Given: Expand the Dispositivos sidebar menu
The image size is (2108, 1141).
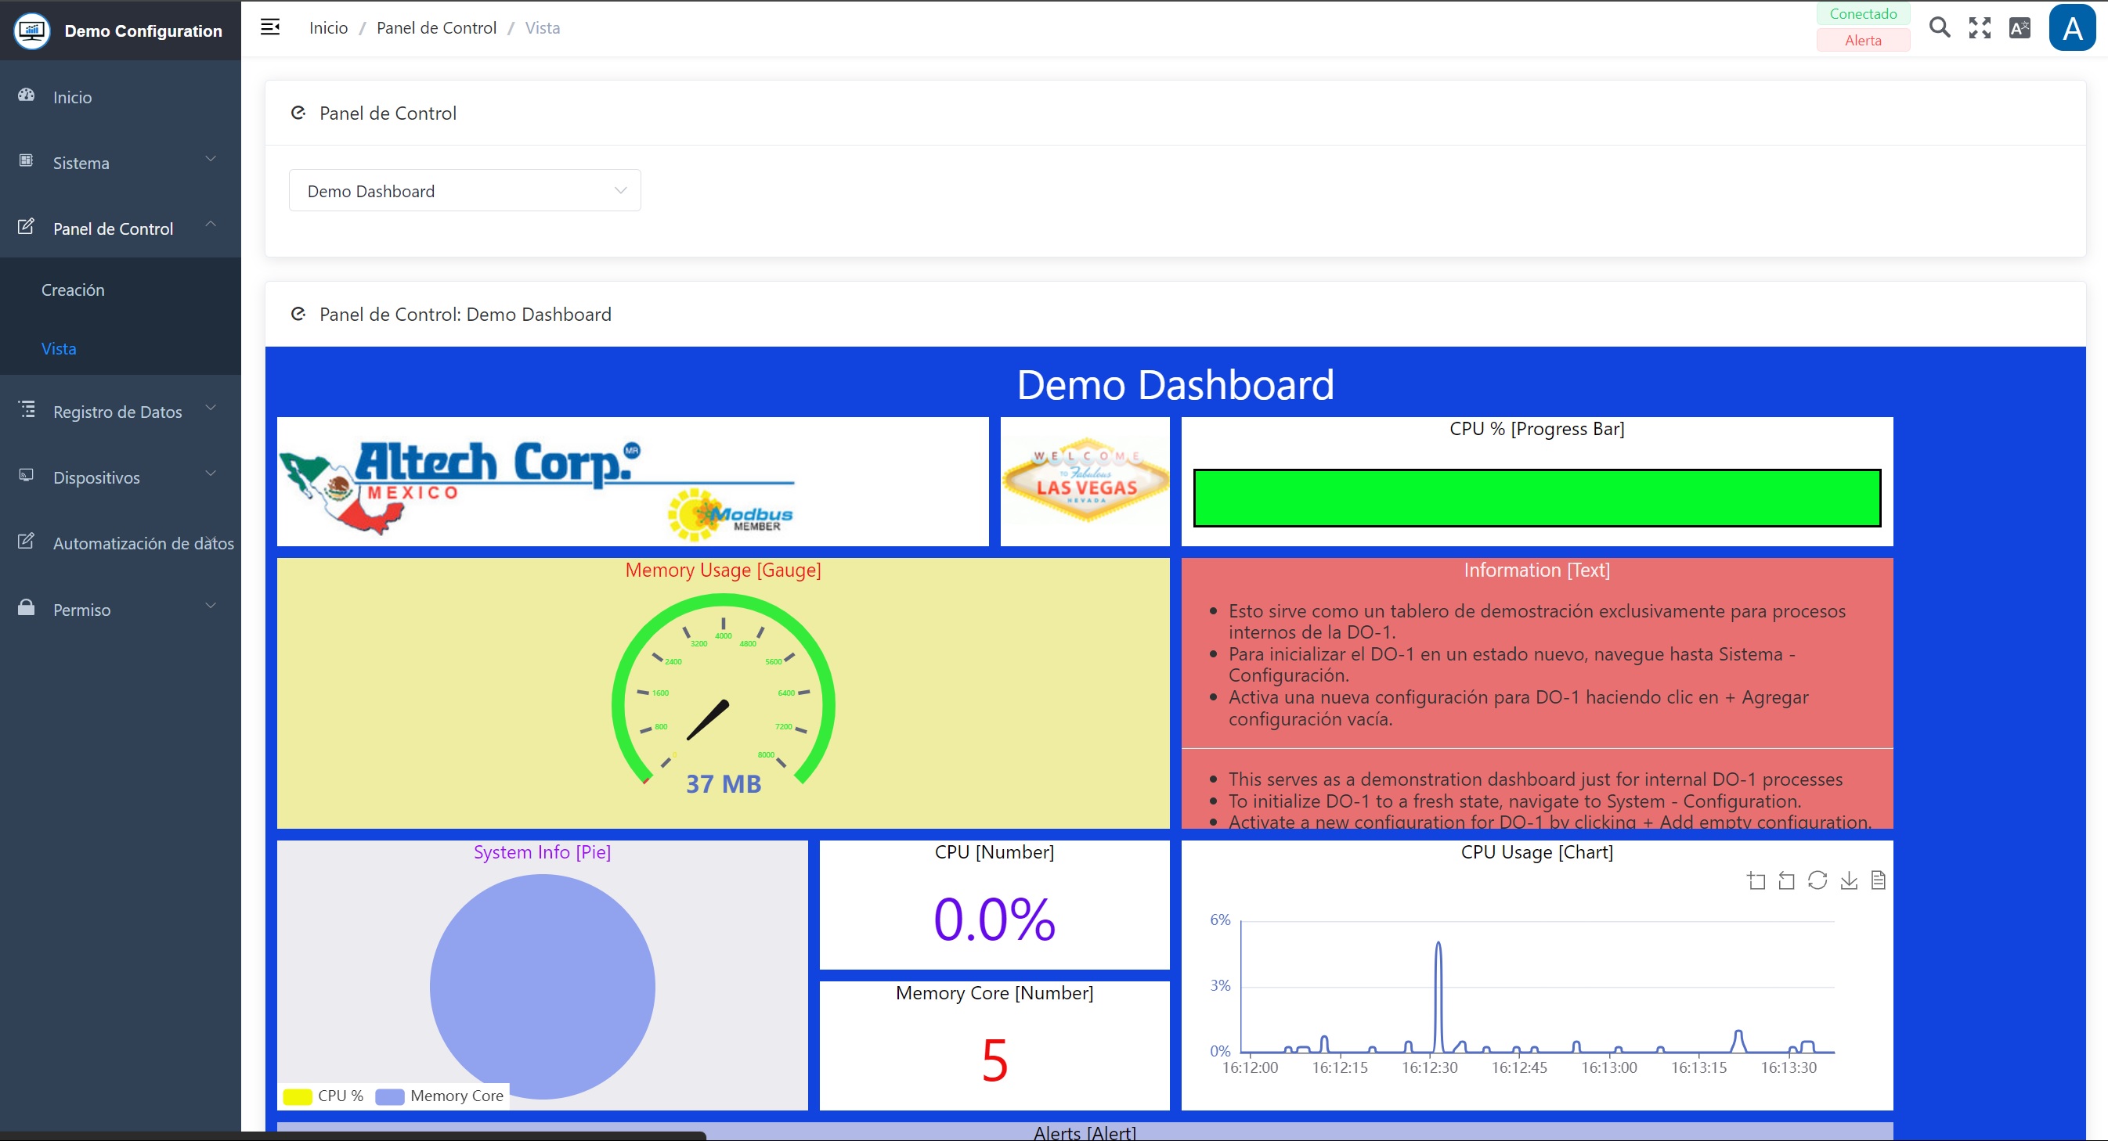Looking at the screenshot, I should click(x=121, y=477).
